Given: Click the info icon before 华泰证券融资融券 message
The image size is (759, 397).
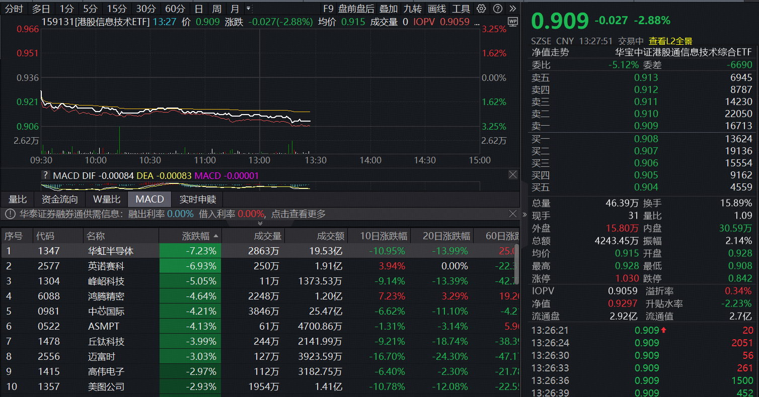Looking at the screenshot, I should coord(9,214).
